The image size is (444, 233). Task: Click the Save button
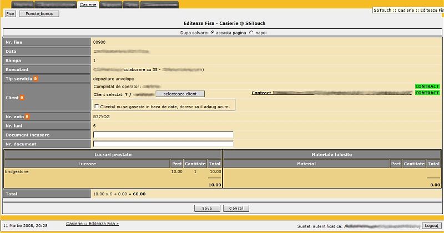(x=207, y=208)
